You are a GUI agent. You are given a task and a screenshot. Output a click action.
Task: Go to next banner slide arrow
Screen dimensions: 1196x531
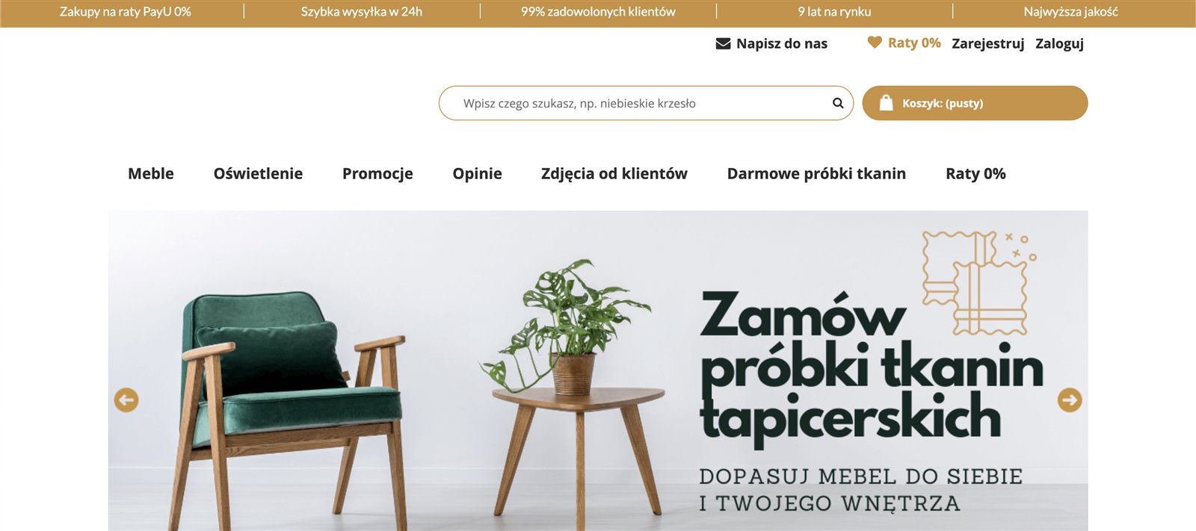click(1070, 400)
